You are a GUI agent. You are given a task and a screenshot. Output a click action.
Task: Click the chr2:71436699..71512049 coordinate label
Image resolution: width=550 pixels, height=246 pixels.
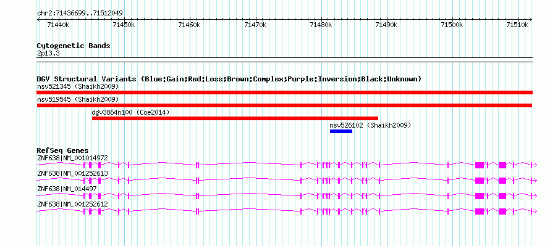pos(80,14)
